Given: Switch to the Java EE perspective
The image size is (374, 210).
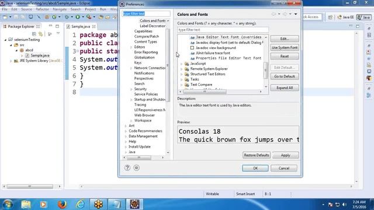Looking at the screenshot, I should (x=345, y=17).
